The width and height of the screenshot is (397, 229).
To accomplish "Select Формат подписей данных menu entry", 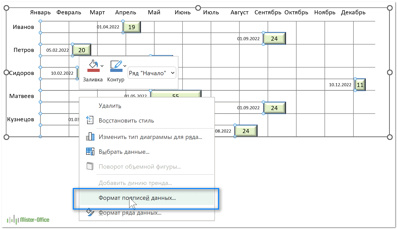I will 137,198.
